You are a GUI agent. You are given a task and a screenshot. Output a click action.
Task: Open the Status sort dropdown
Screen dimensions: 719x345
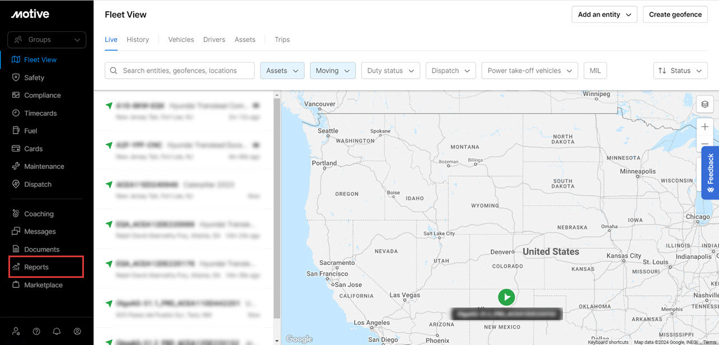(x=680, y=70)
